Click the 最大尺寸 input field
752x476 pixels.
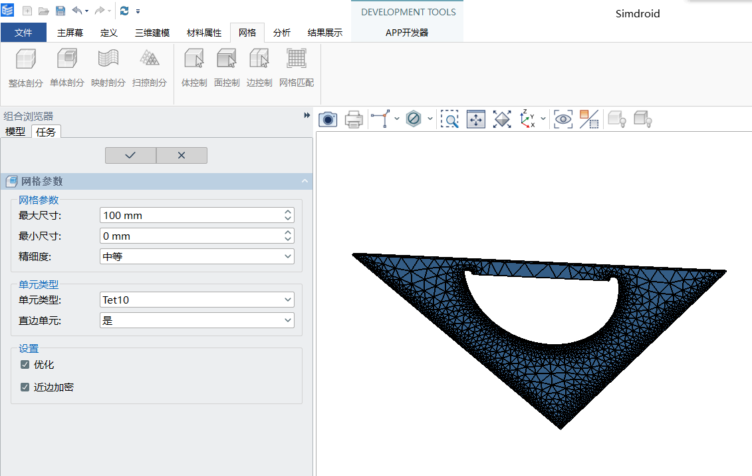pyautogui.click(x=197, y=215)
